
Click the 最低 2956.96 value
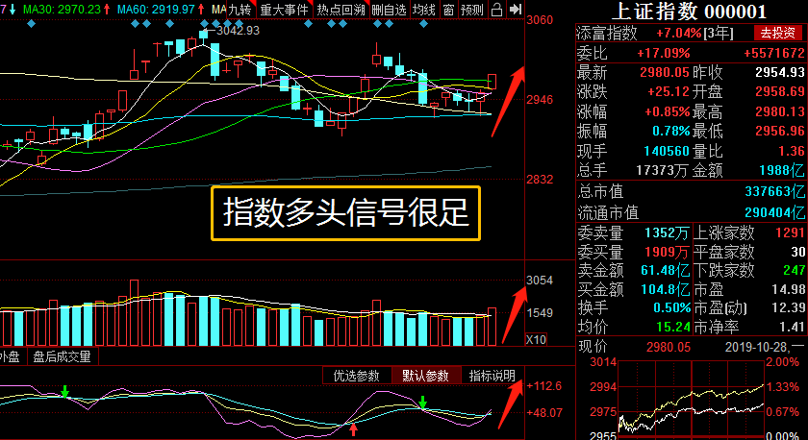(780, 132)
